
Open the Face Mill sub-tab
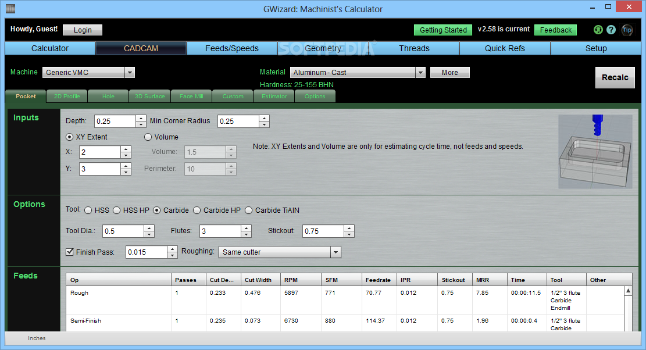(191, 97)
